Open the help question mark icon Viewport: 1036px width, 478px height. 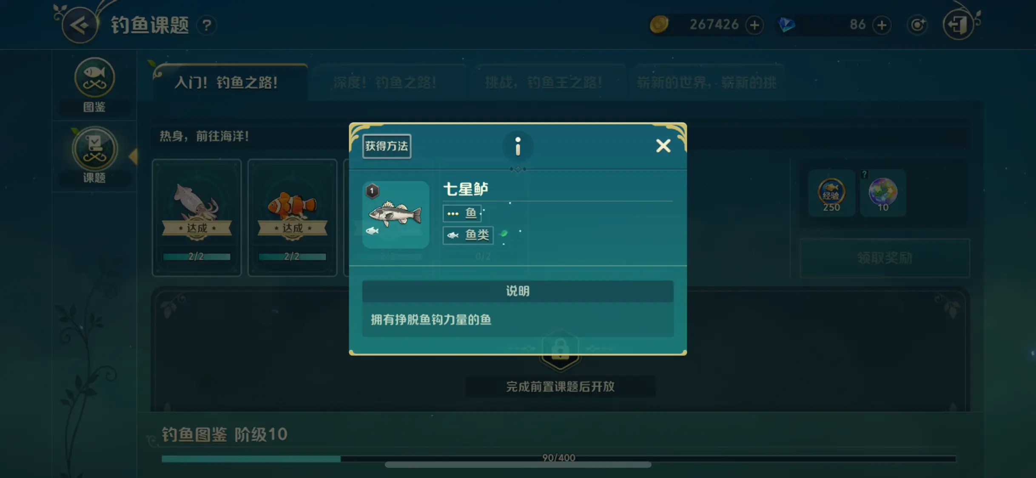coord(207,25)
